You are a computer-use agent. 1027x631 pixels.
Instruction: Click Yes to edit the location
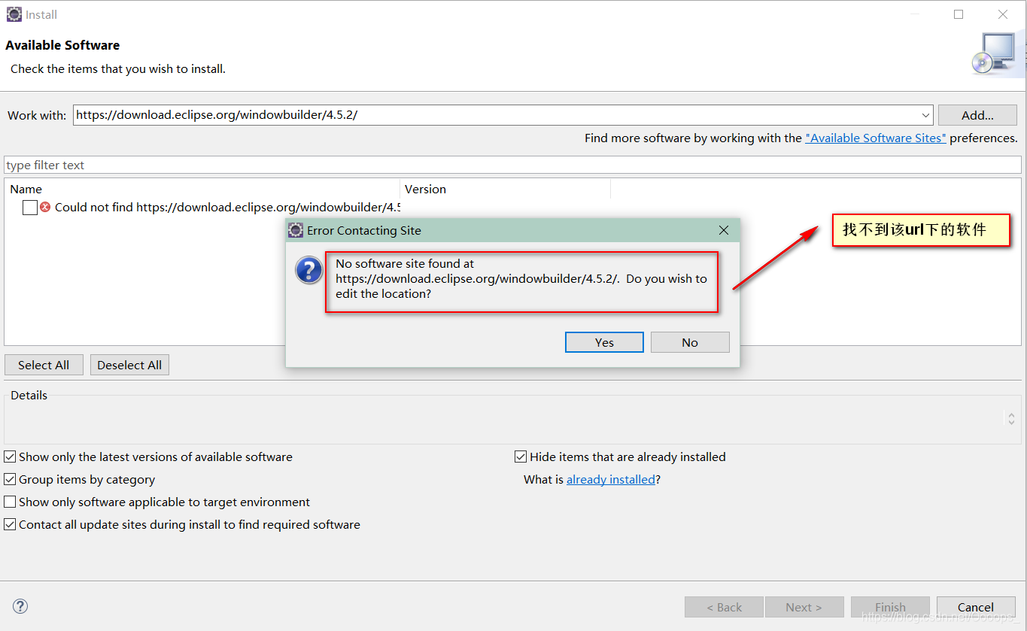604,342
